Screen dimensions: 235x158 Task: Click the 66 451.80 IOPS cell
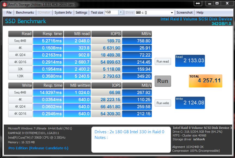point(106,107)
